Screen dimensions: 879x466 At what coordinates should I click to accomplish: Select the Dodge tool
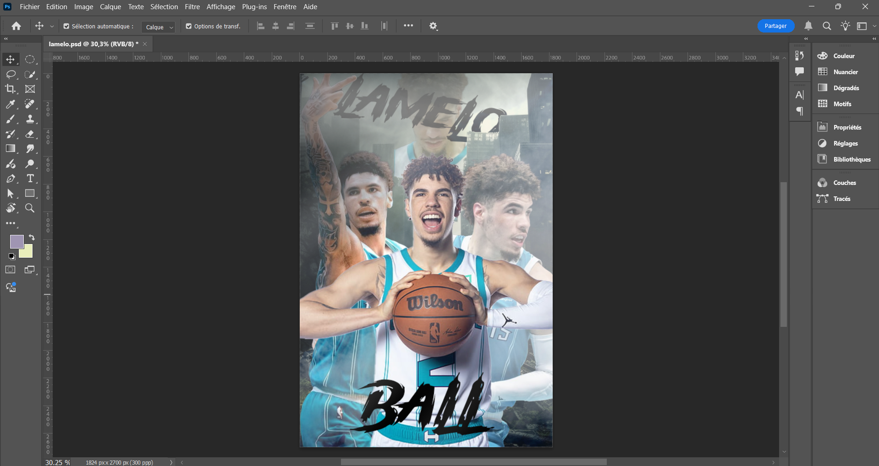point(30,164)
